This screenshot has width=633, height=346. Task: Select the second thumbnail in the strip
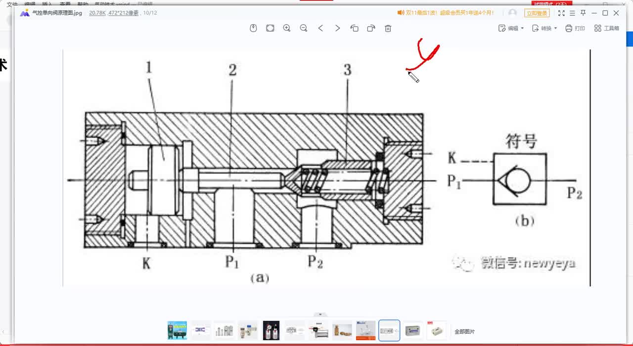tap(201, 330)
